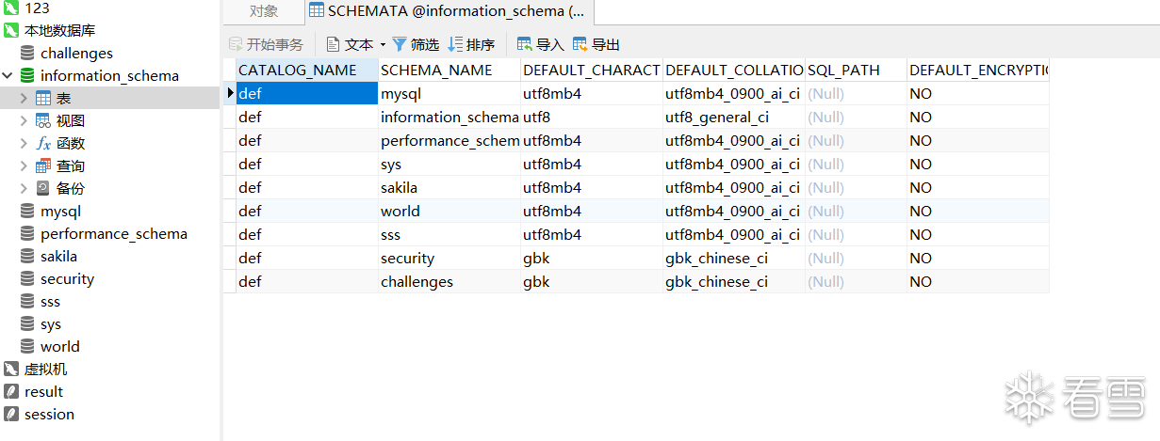1160x441 pixels.
Task: Select the performance_schema tree item
Action: pyautogui.click(x=113, y=234)
